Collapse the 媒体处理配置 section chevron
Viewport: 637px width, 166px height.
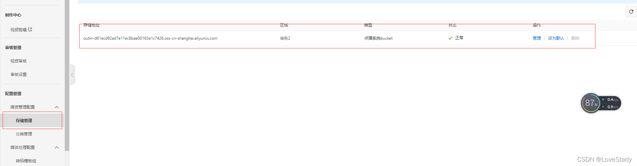[57, 148]
